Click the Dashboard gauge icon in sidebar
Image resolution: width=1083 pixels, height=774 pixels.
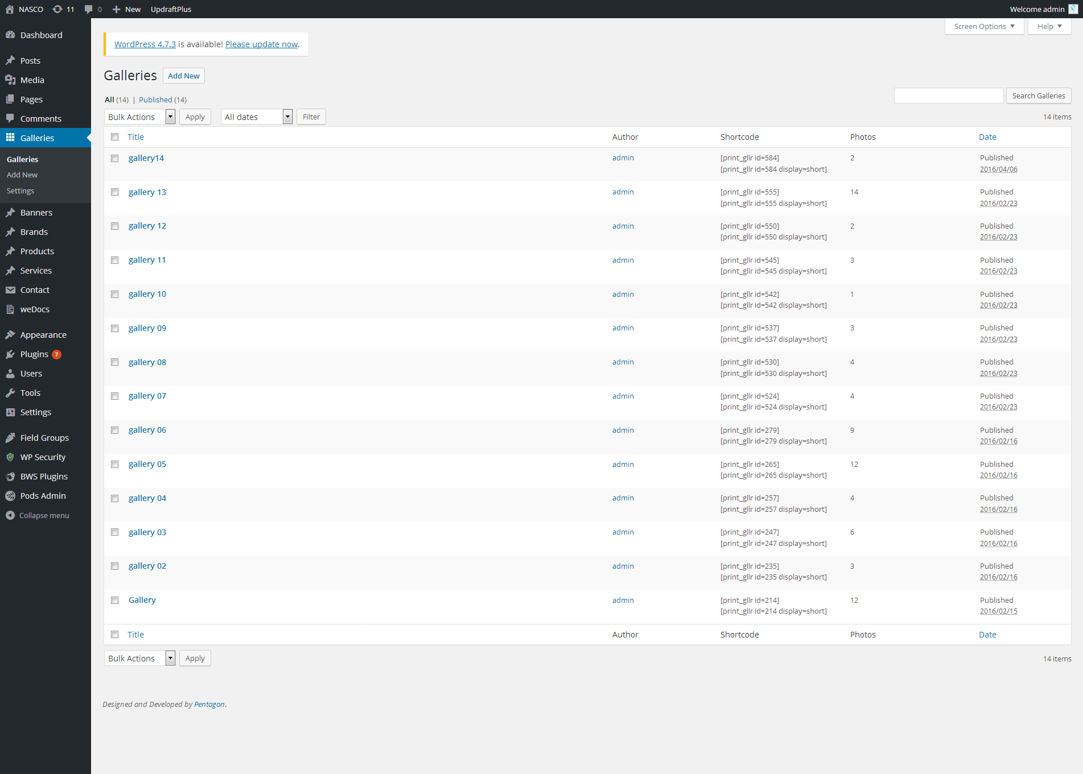10,35
